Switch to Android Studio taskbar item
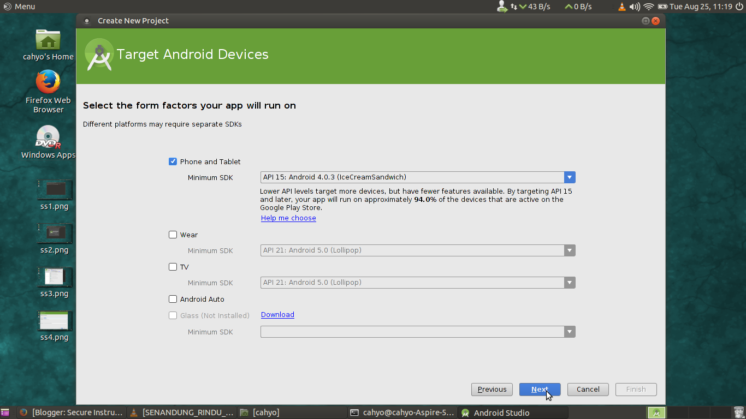 pyautogui.click(x=513, y=412)
